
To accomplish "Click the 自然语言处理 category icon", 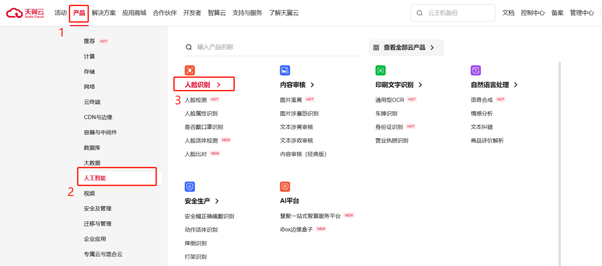I will 476,70.
